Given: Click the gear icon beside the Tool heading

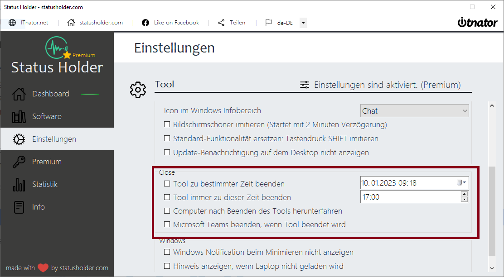Looking at the screenshot, I should coord(138,89).
